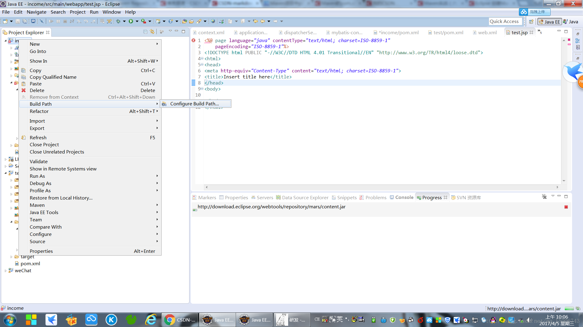Show hidden editor tabs list chevron

(540, 31)
